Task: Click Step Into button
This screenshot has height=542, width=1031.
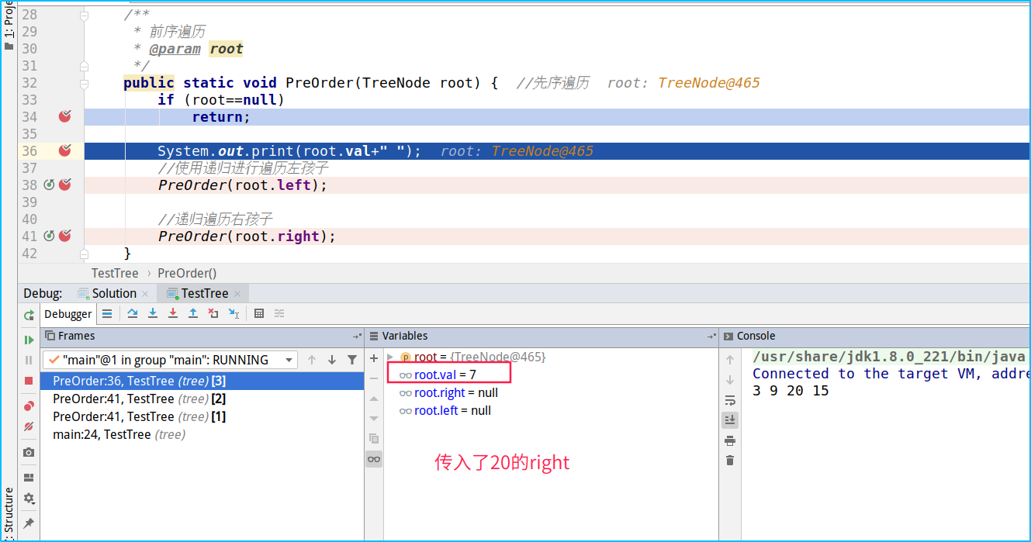Action: coord(153,313)
